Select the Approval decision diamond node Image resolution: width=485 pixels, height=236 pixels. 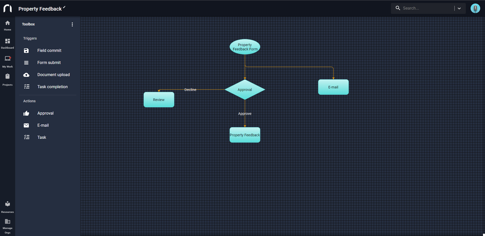tap(245, 89)
